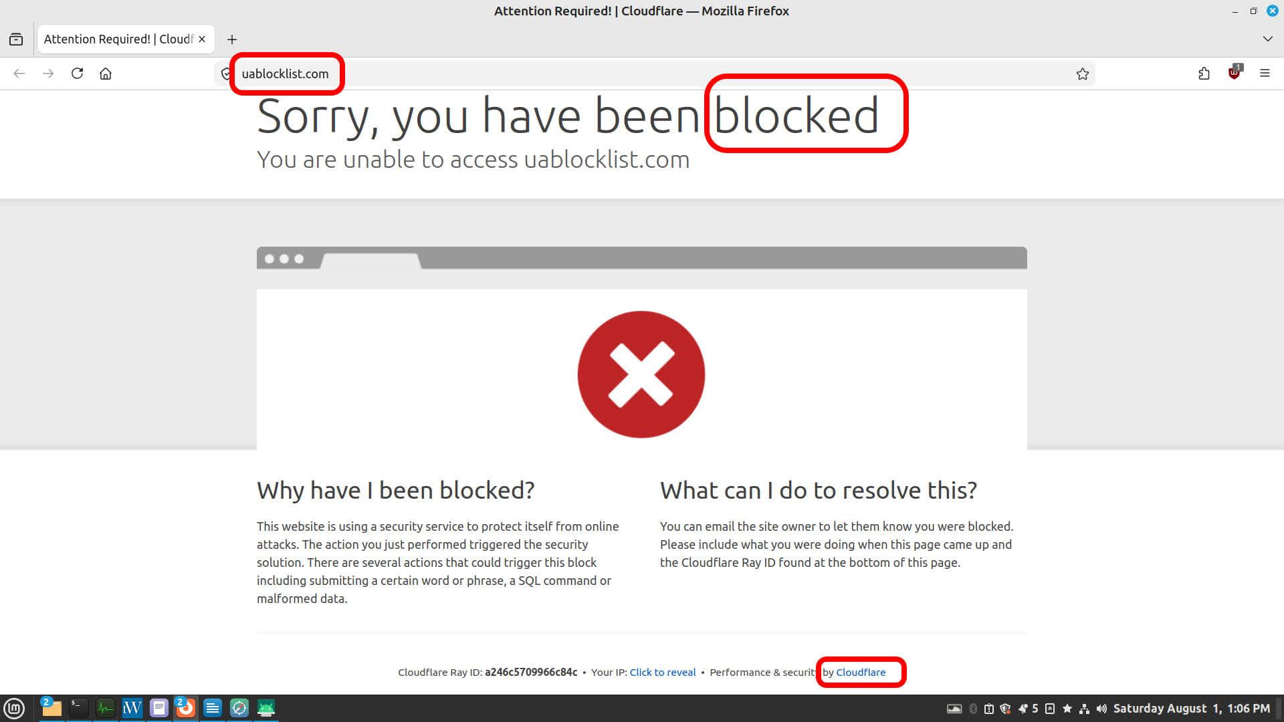Screen dimensions: 1284x722
Task: Click the Cloudflare Ray ID a246c5709966c84c
Action: [531, 673]
